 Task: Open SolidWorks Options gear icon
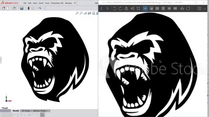(x=33, y=8)
